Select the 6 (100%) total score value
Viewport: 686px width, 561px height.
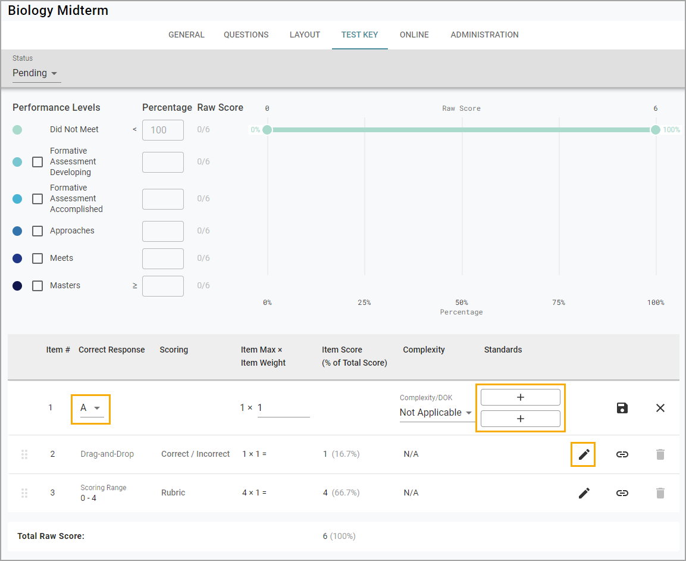(339, 536)
